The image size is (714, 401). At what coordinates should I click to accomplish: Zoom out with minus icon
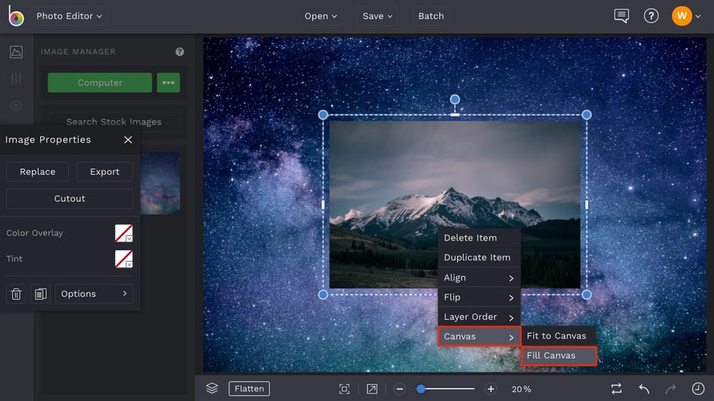click(x=400, y=389)
